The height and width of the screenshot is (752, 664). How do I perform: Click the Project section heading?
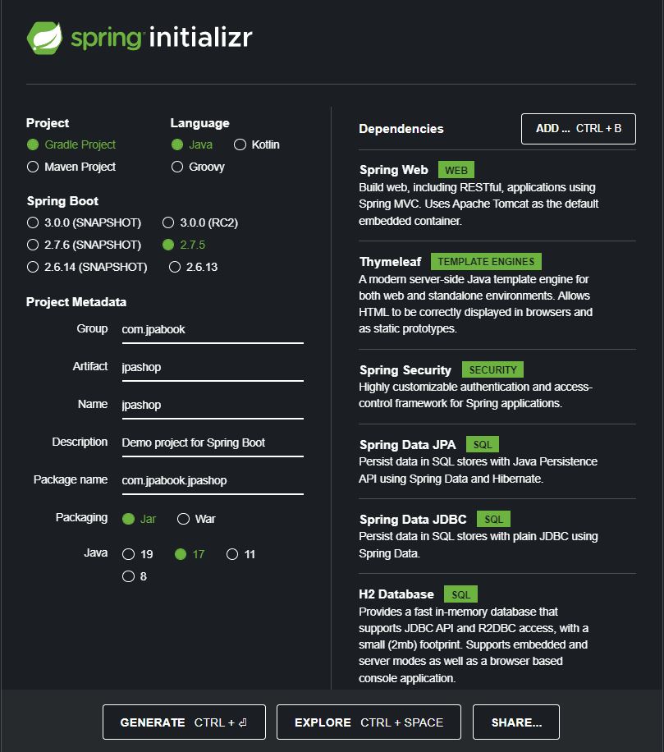point(48,123)
